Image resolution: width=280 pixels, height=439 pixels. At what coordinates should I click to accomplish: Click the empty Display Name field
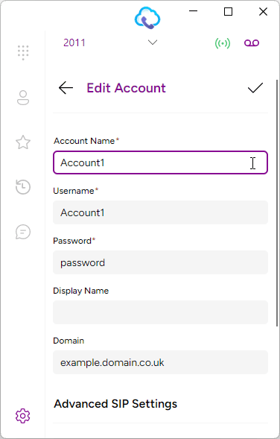pos(161,312)
